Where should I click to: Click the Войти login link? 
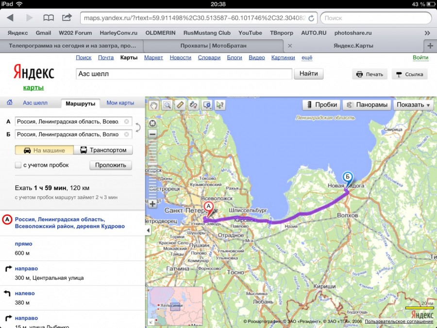pyautogui.click(x=420, y=57)
